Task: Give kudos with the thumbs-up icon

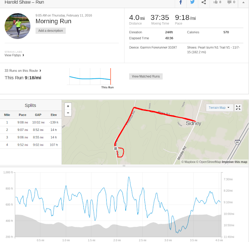Action: 217,2
